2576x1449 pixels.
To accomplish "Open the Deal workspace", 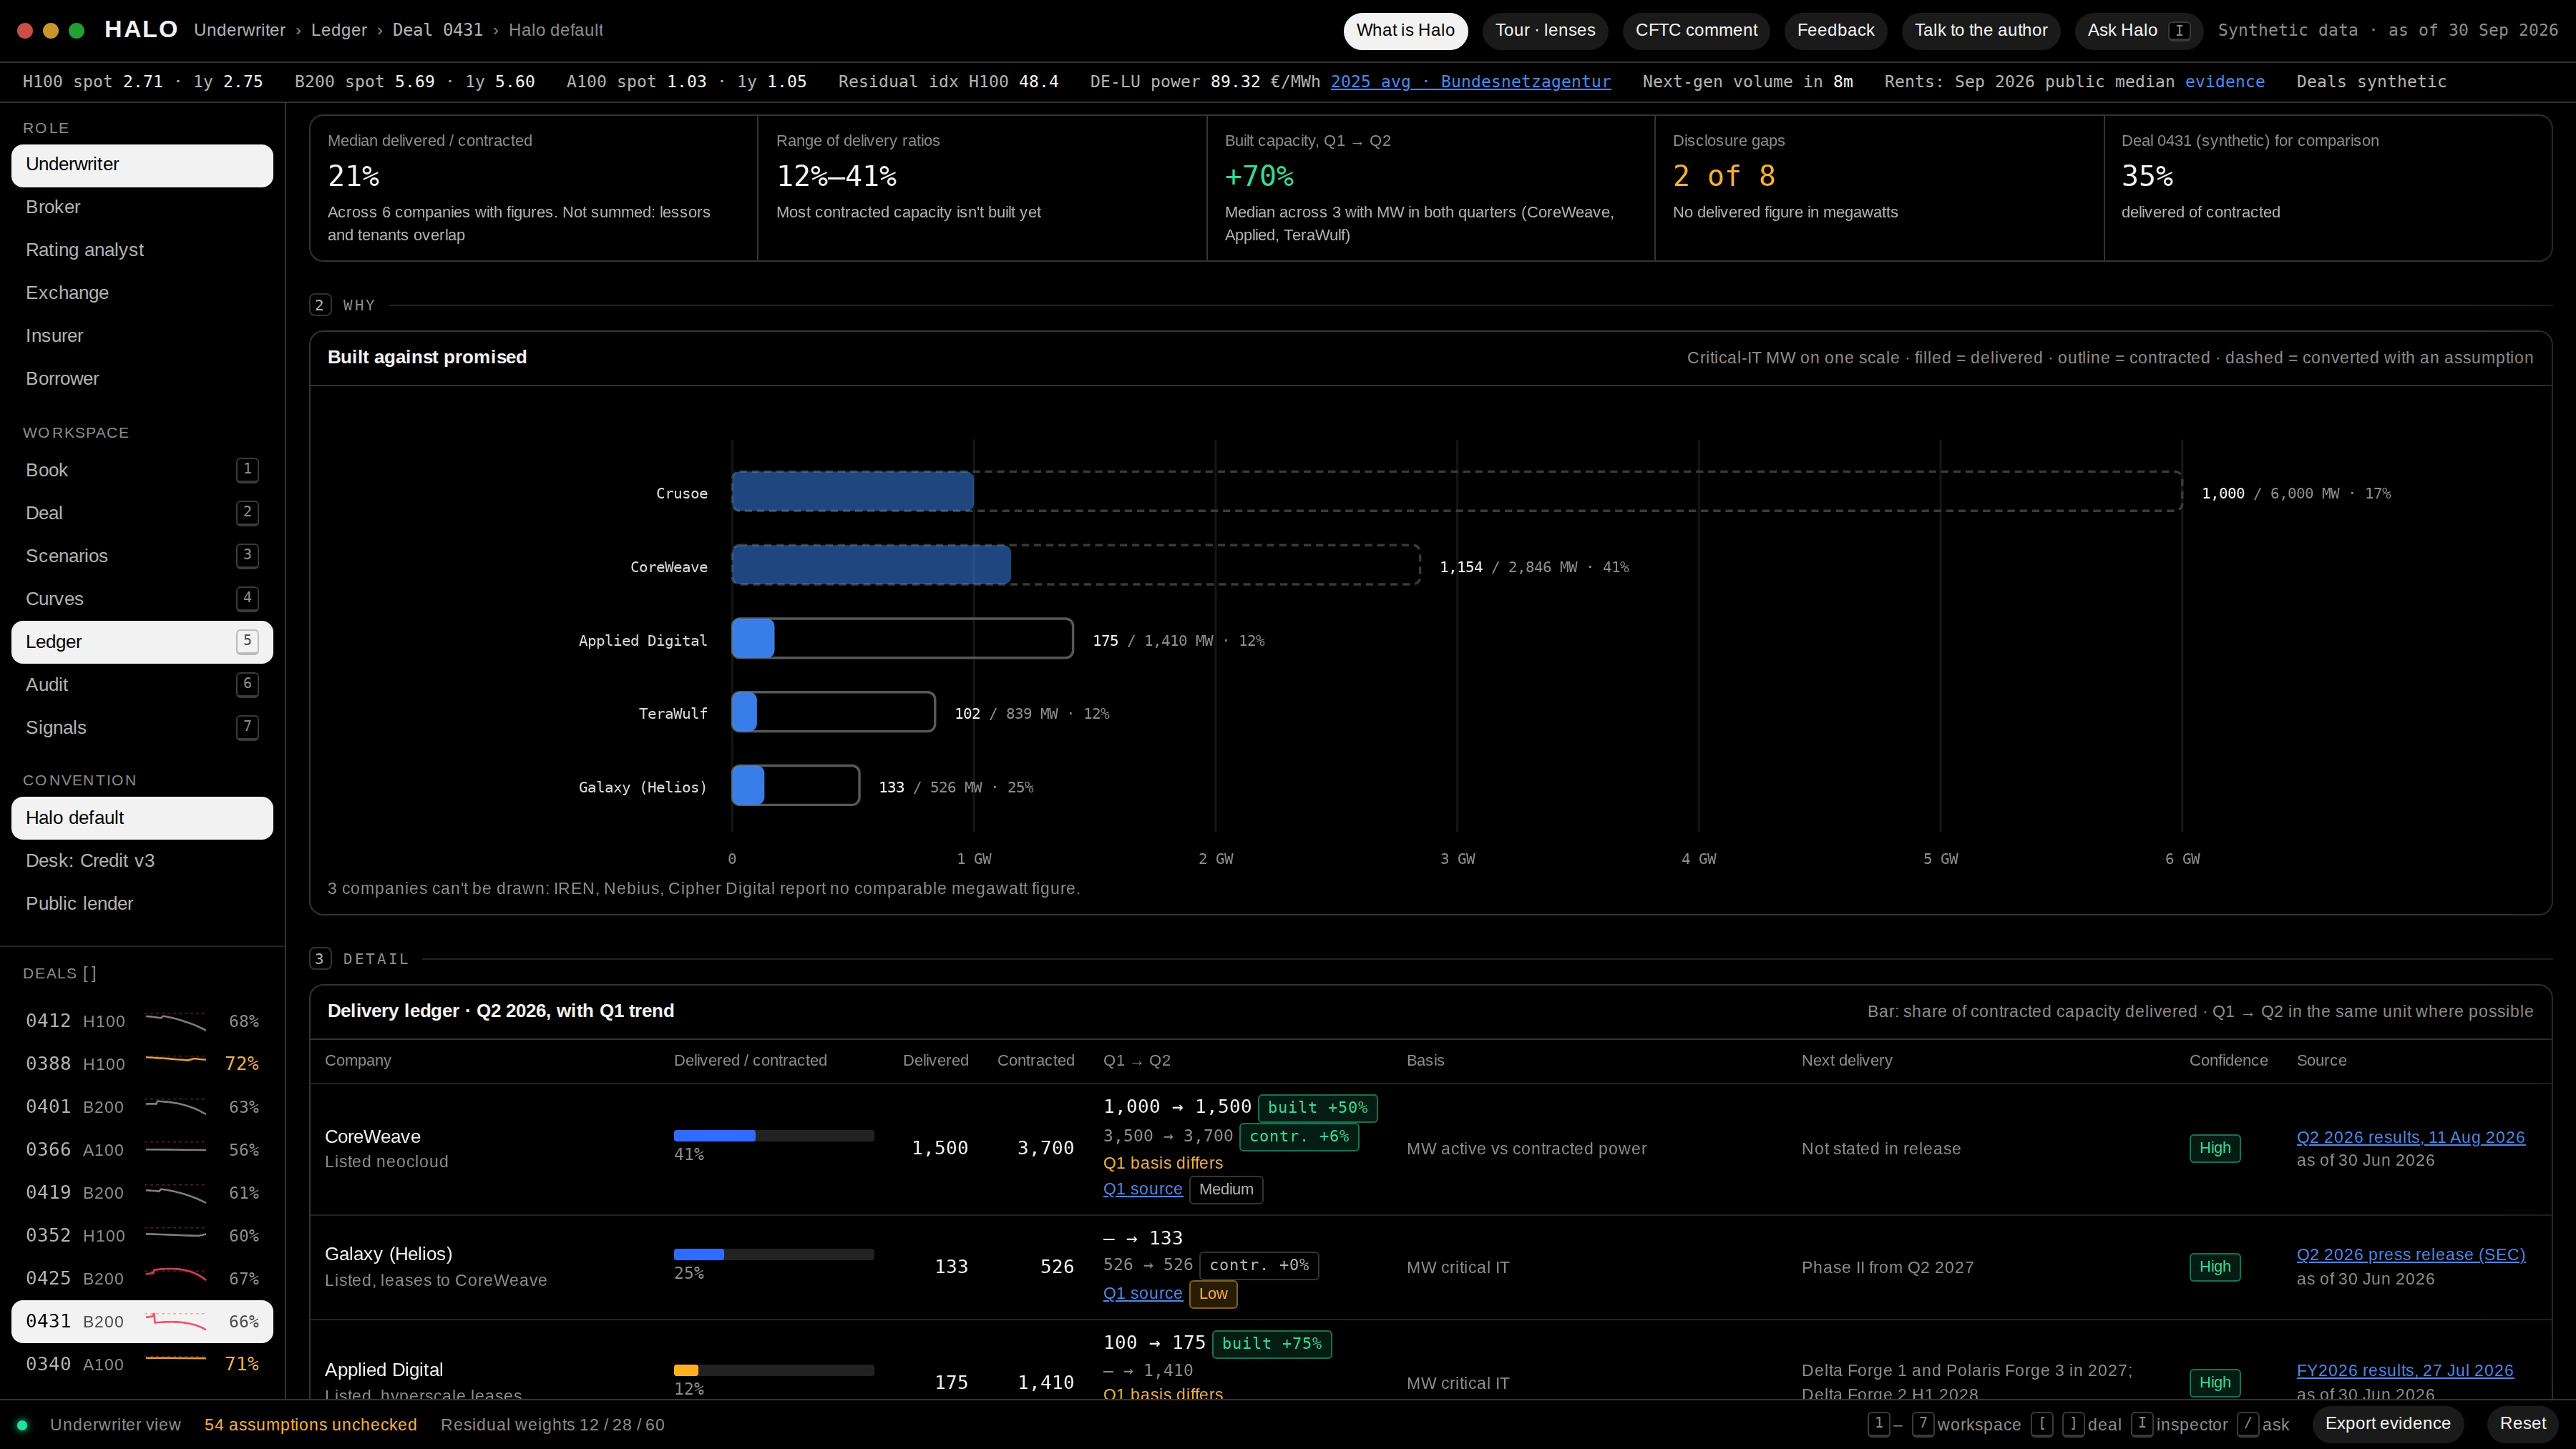I will (x=142, y=513).
